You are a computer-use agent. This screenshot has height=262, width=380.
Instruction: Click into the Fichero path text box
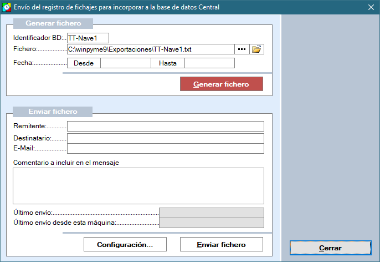[x=150, y=49]
